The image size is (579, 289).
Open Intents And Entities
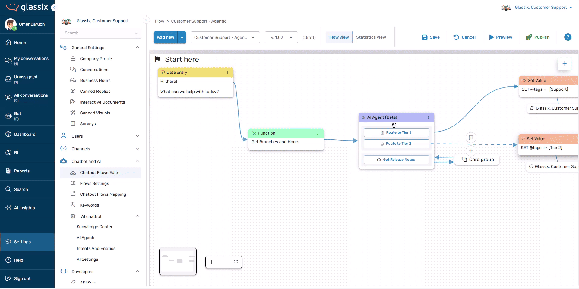click(96, 248)
